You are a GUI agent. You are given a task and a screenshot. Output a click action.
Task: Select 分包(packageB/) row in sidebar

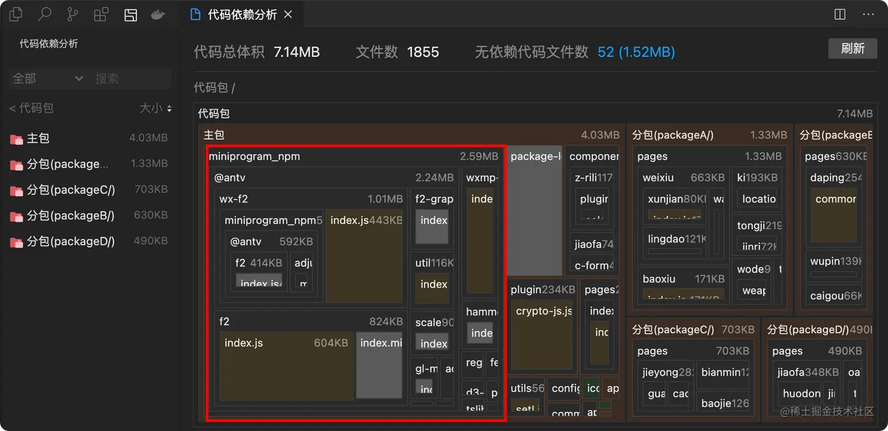(89, 215)
